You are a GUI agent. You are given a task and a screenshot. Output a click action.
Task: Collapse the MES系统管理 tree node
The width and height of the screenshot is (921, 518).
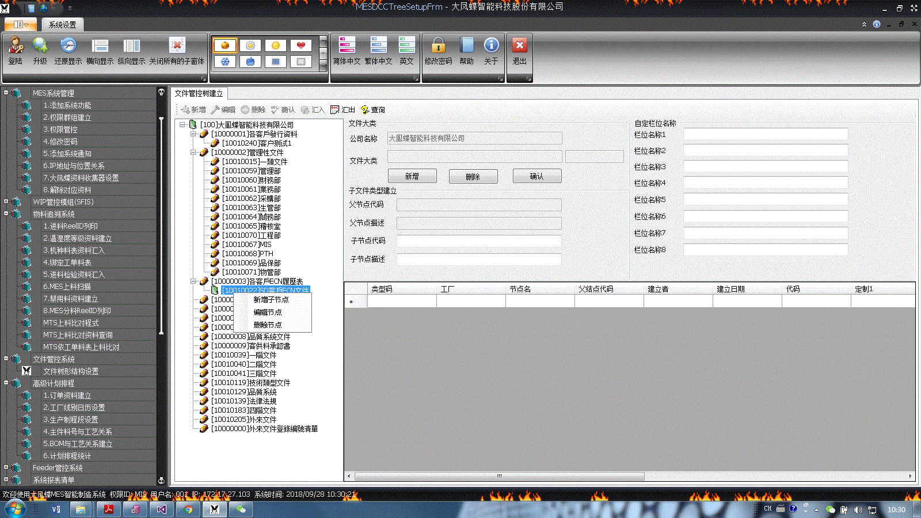(6, 92)
